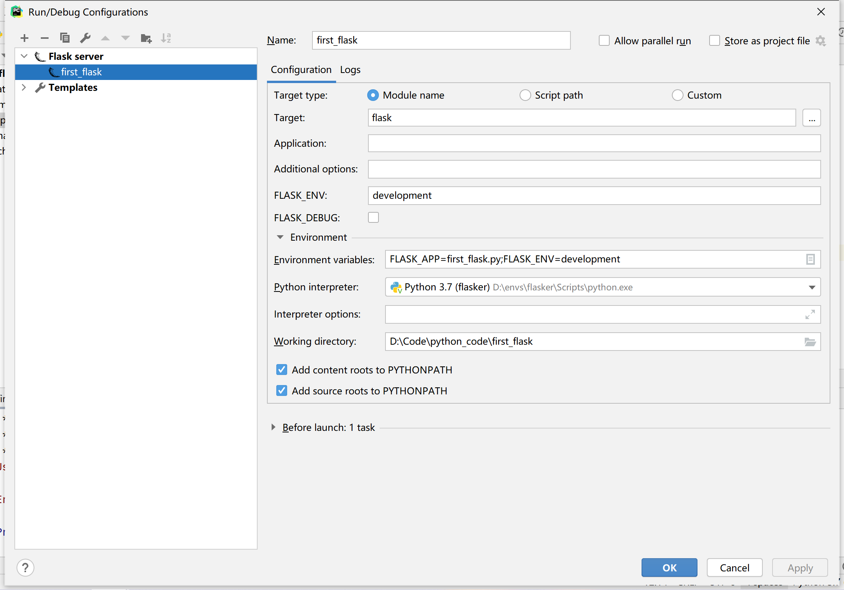844x590 pixels.
Task: Click into the Name field
Action: pyautogui.click(x=441, y=40)
